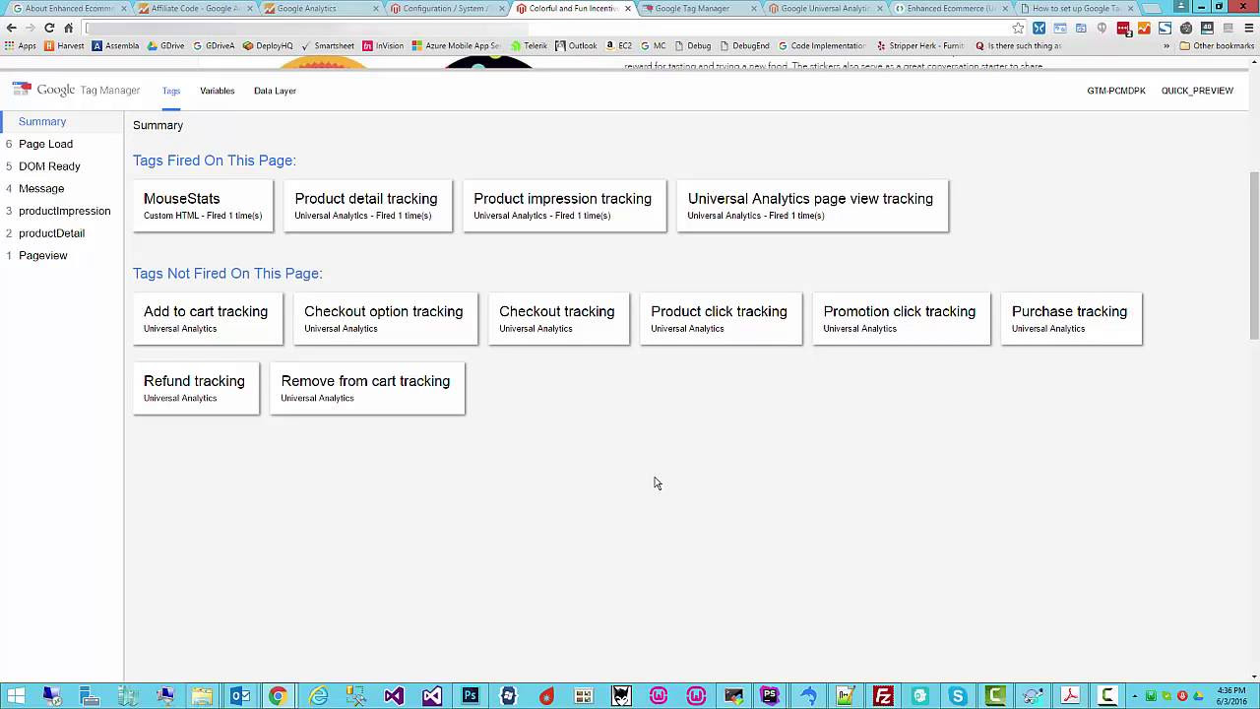Switch to the Data Layer tab
The height and width of the screenshot is (709, 1260).
tap(275, 91)
